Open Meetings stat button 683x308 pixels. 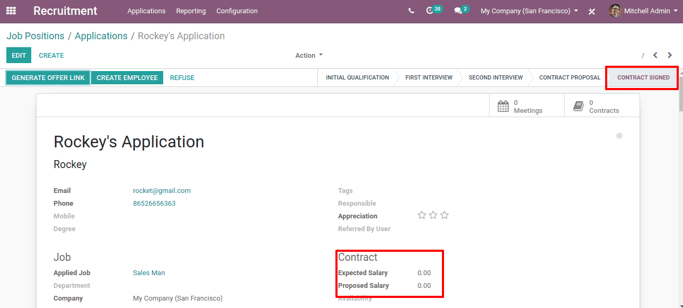tap(527, 106)
